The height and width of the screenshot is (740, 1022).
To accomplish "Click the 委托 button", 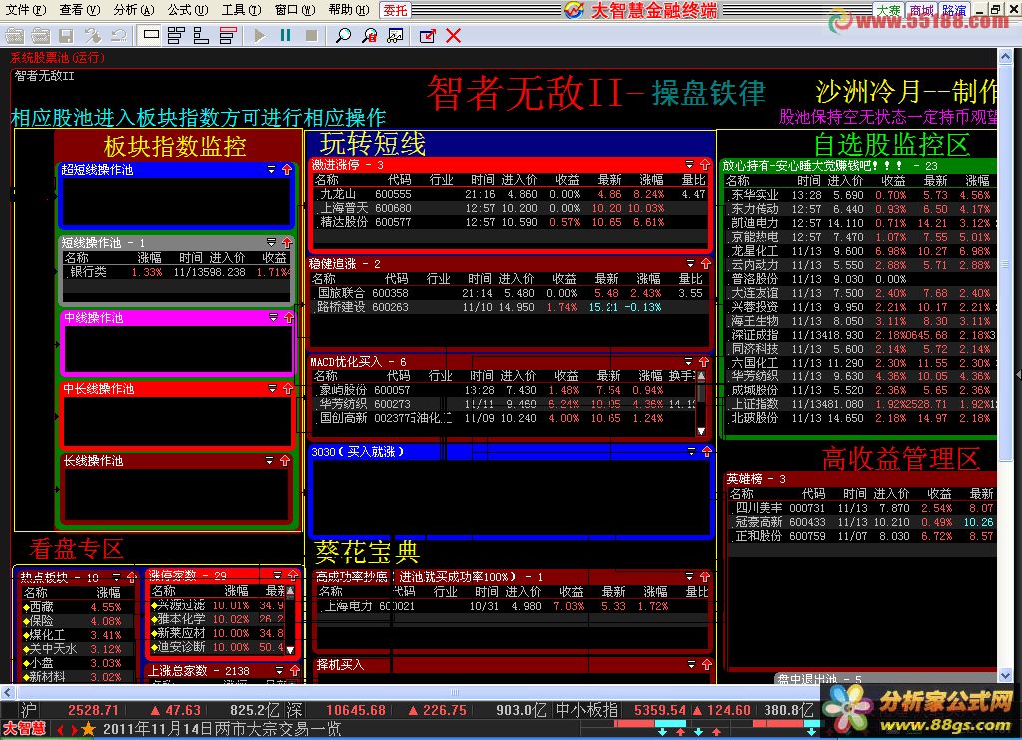I will [x=395, y=10].
